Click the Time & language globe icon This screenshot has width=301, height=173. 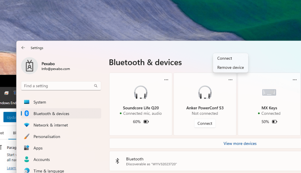click(27, 171)
